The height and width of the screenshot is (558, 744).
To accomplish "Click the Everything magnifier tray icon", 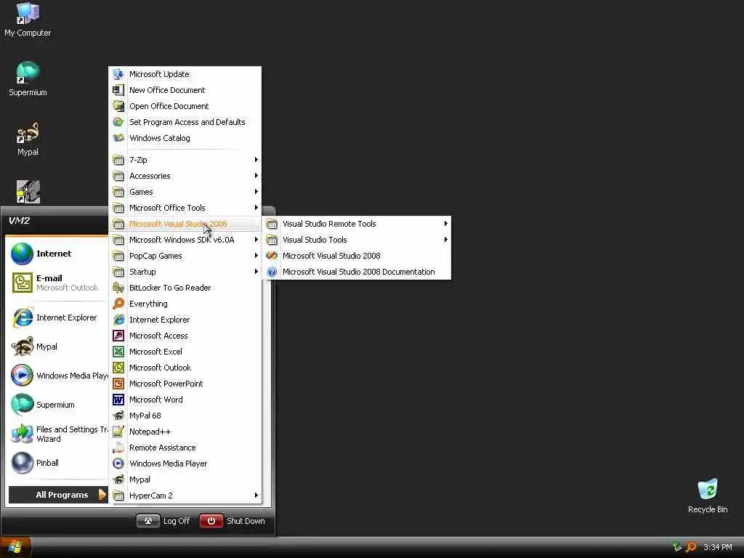I will point(692,547).
